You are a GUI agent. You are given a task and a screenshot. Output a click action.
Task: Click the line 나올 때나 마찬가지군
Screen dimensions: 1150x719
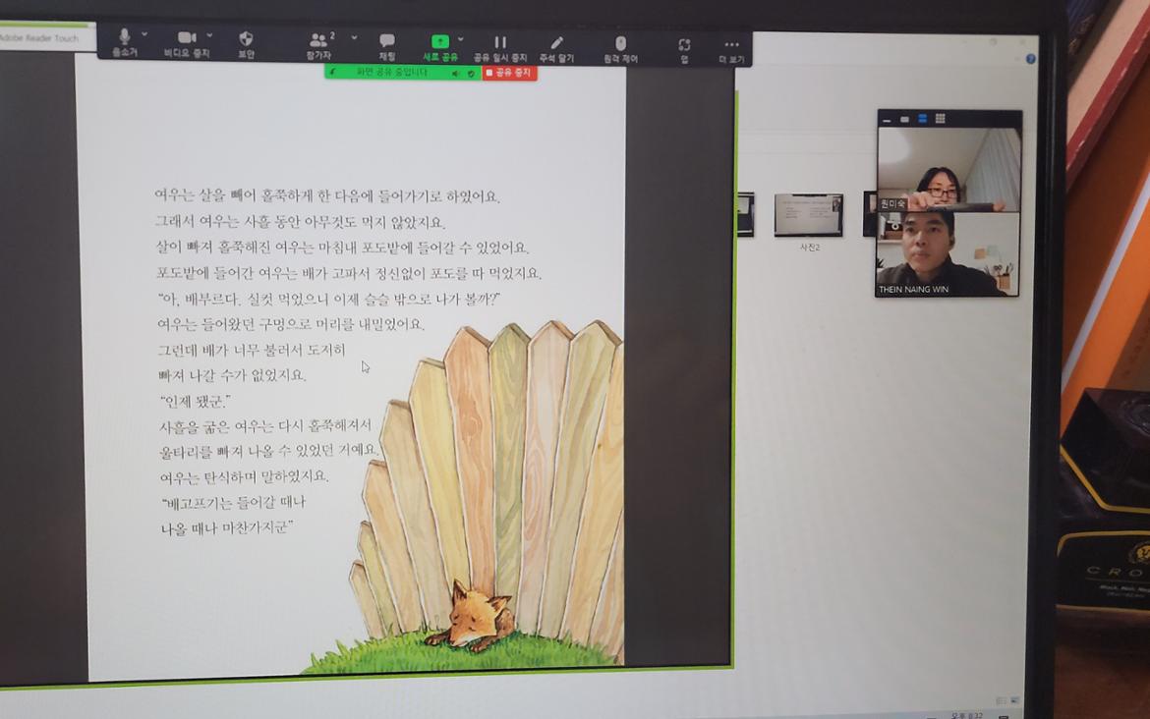[x=227, y=527]
